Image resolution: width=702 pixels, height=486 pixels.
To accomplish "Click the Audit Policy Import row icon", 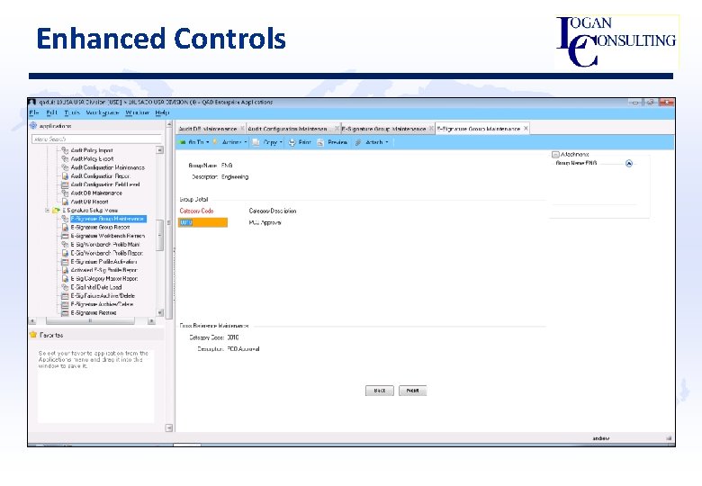I will click(65, 150).
